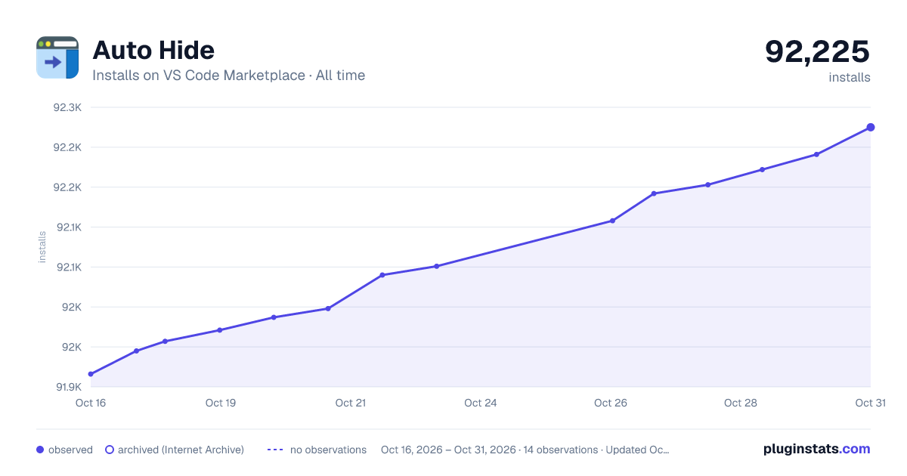Click 'Installs on VS Code Marketplace · All time' subtitle
The height and width of the screenshot is (476, 907).
point(228,76)
